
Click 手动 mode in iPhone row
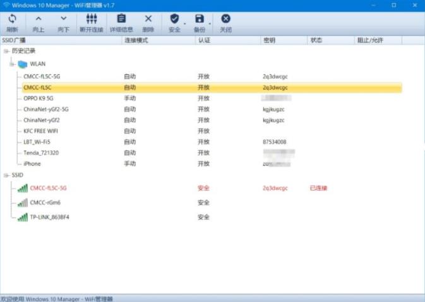(130, 164)
